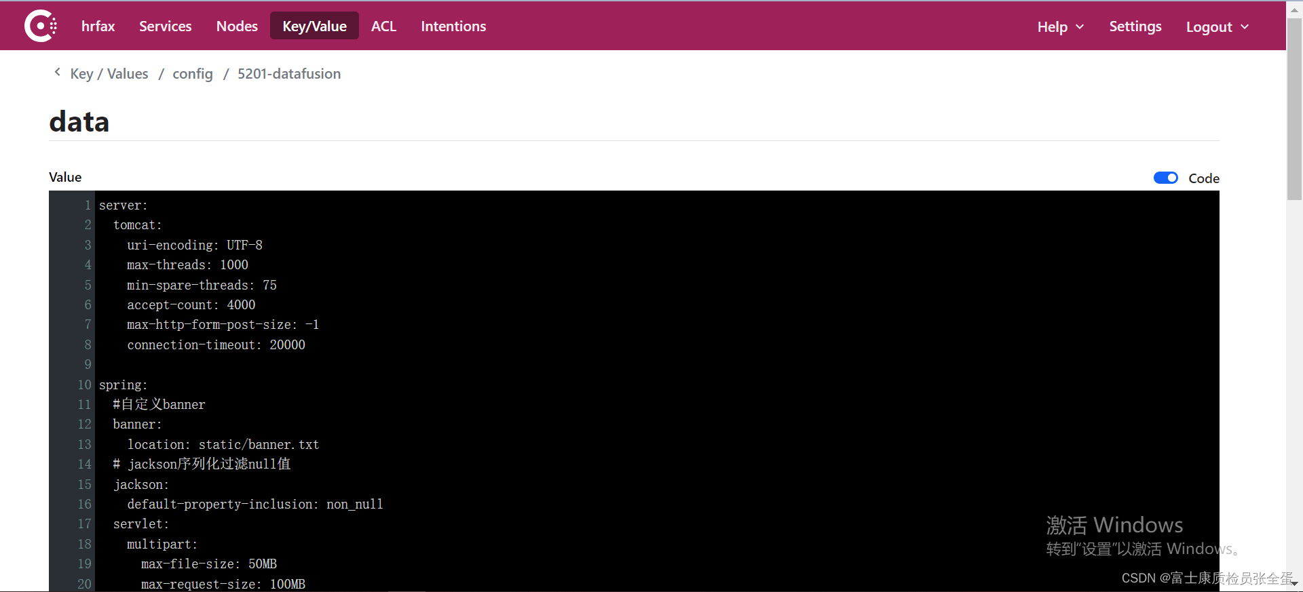The image size is (1303, 592).
Task: Open the Intentions tab
Action: (453, 26)
